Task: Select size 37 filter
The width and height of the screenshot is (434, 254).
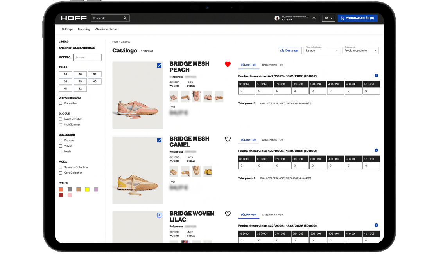Action: click(95, 74)
